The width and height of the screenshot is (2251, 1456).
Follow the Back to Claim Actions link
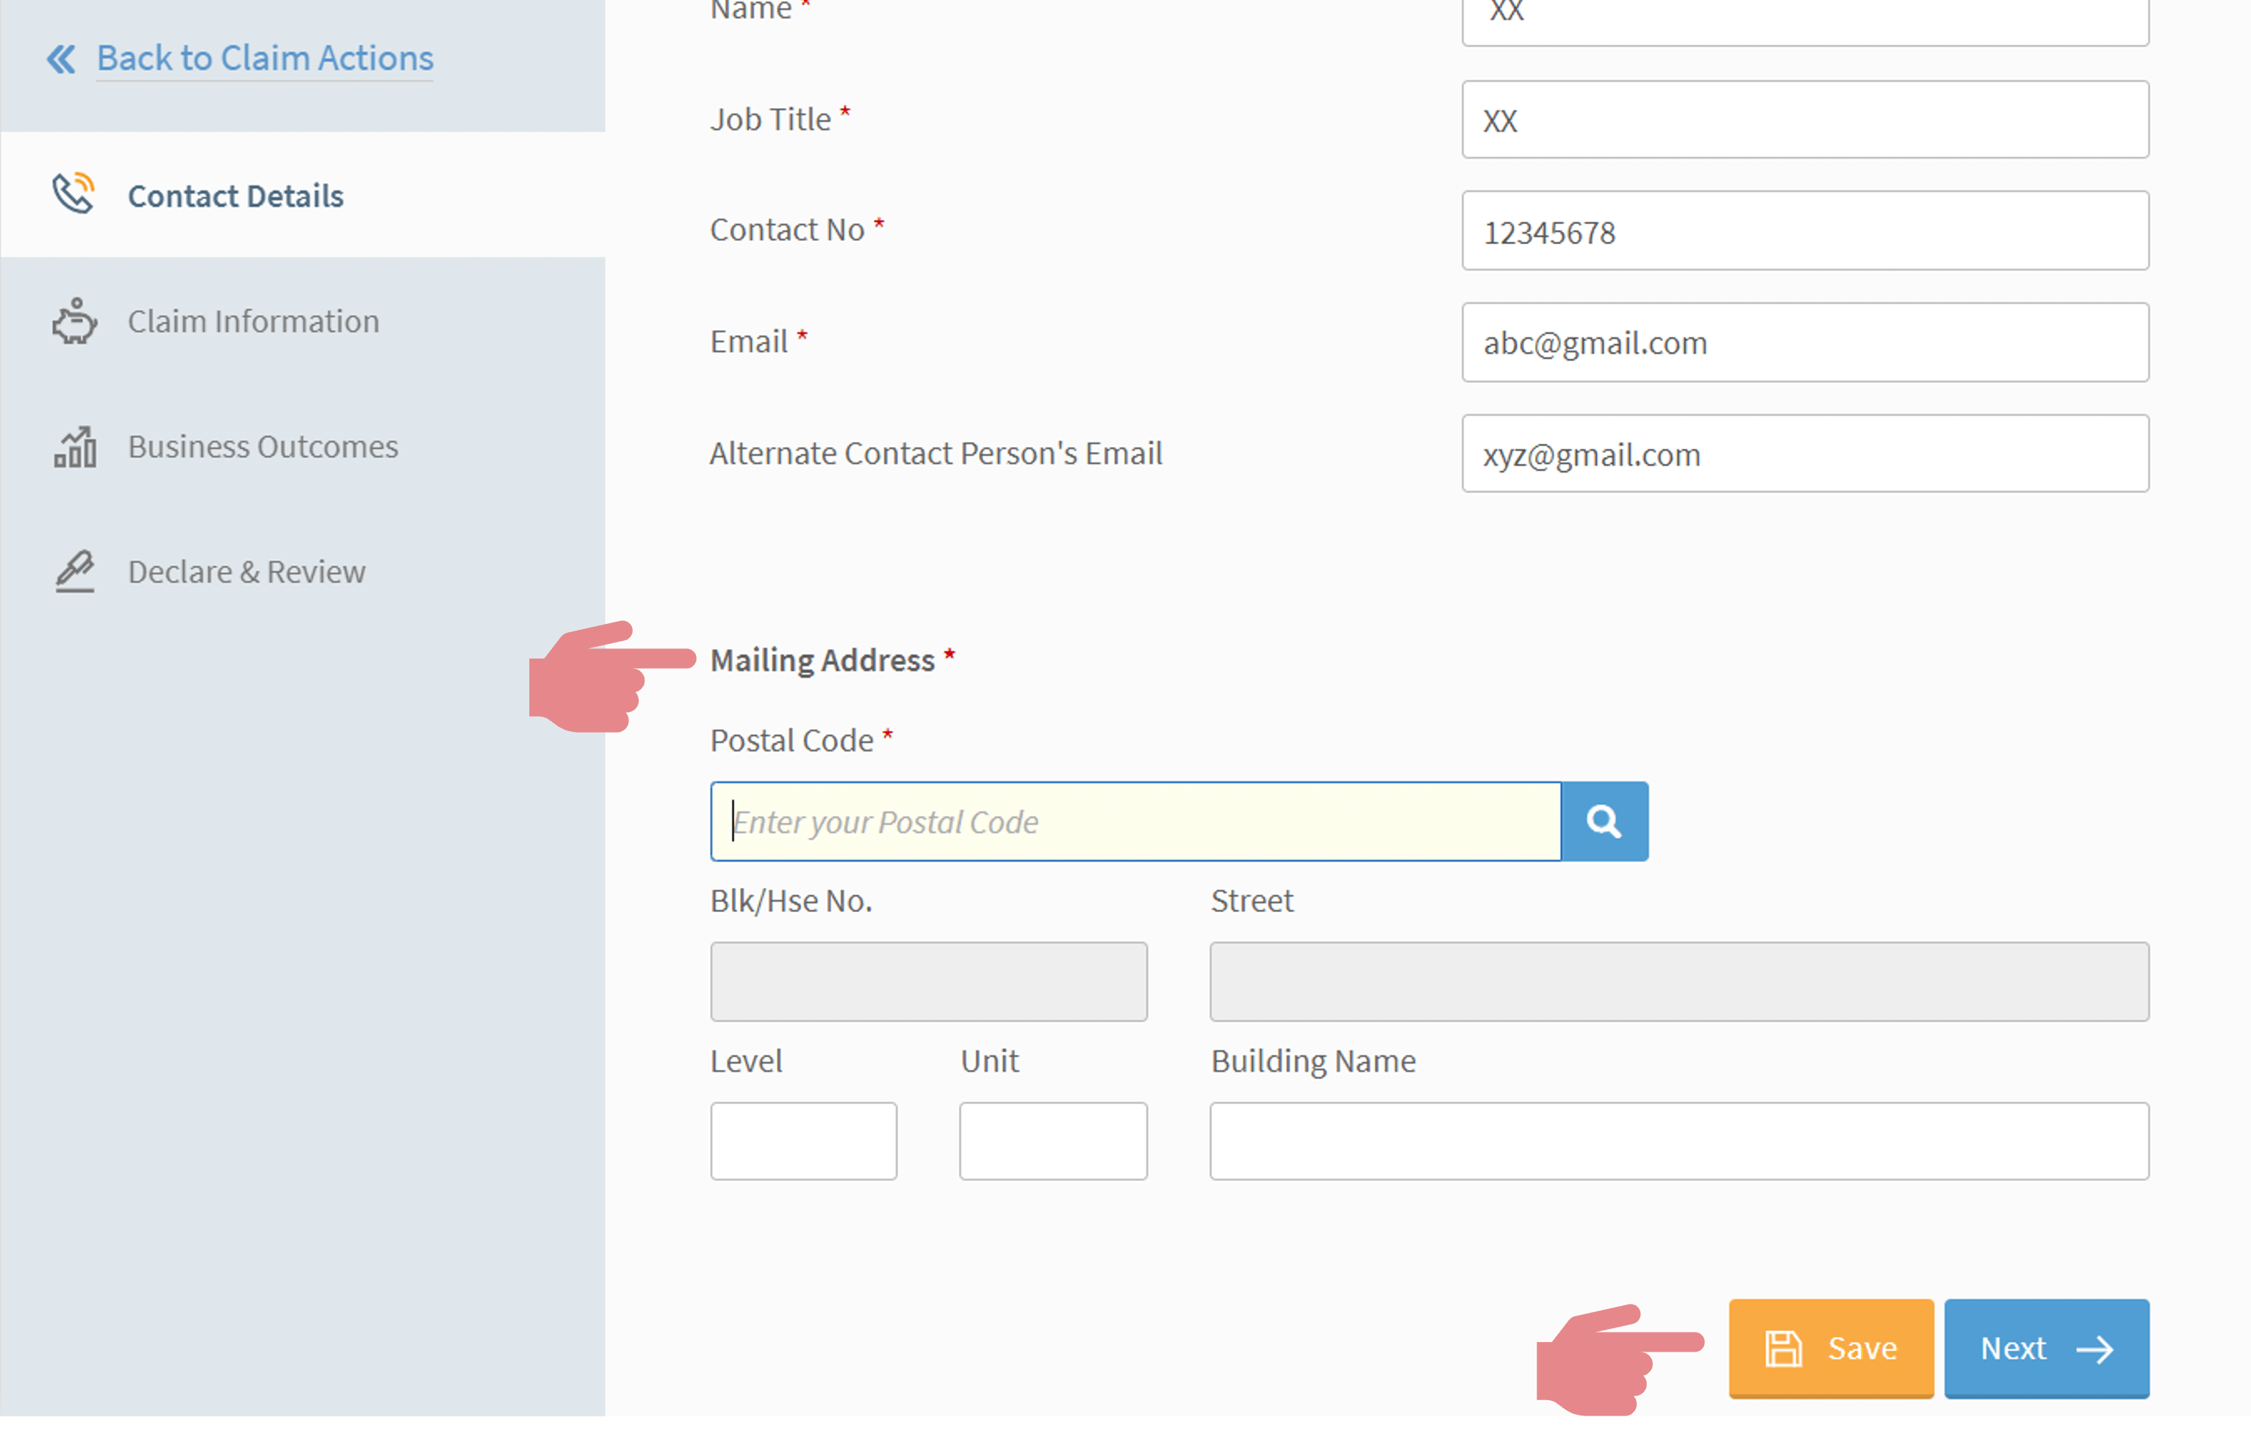click(265, 59)
